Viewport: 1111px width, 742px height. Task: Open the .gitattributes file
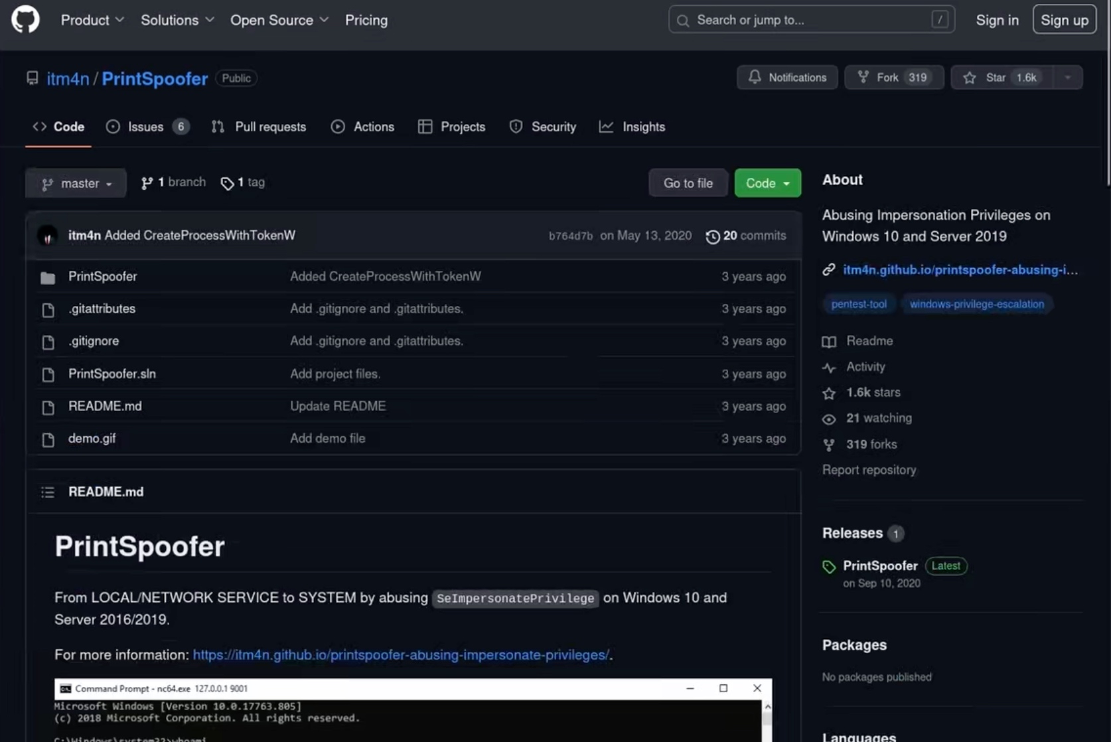[102, 309]
